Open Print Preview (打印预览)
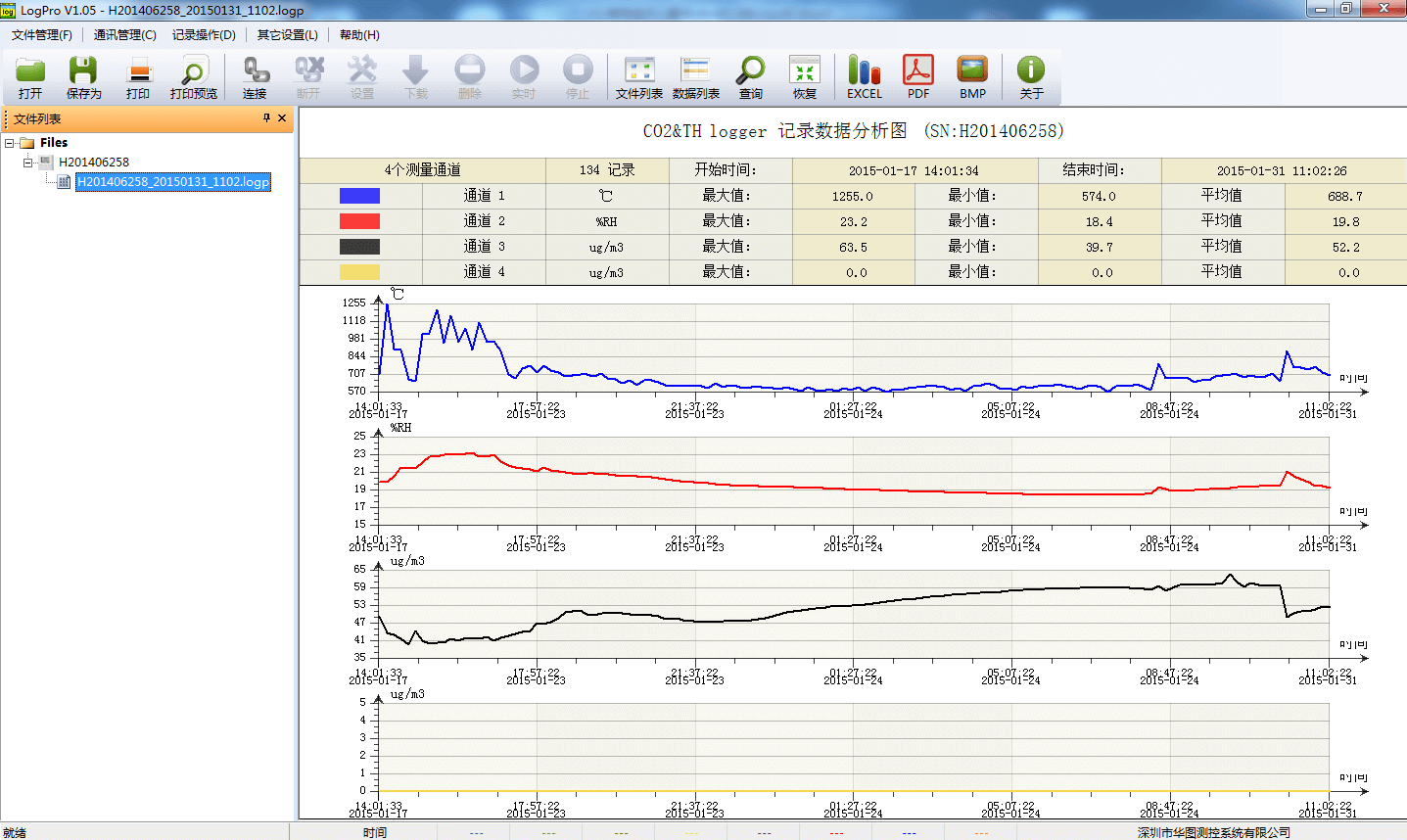 tap(193, 76)
